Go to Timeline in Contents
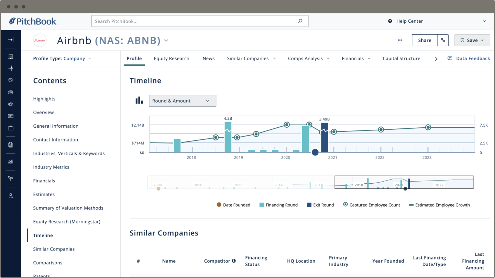The height and width of the screenshot is (278, 495). point(43,235)
